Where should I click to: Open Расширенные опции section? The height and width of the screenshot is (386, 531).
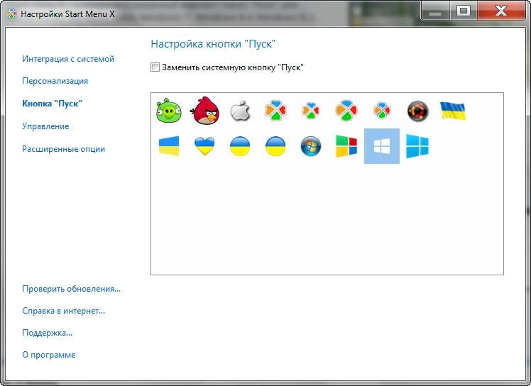pyautogui.click(x=63, y=149)
